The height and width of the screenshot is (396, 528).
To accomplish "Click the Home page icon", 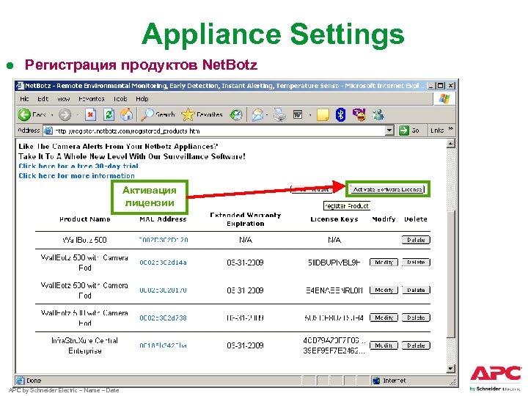I will pos(127,115).
